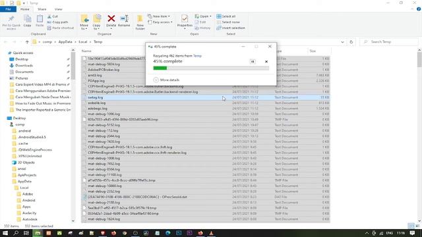Pause the recycling operation
This screenshot has width=422, height=237.
pos(253,61)
